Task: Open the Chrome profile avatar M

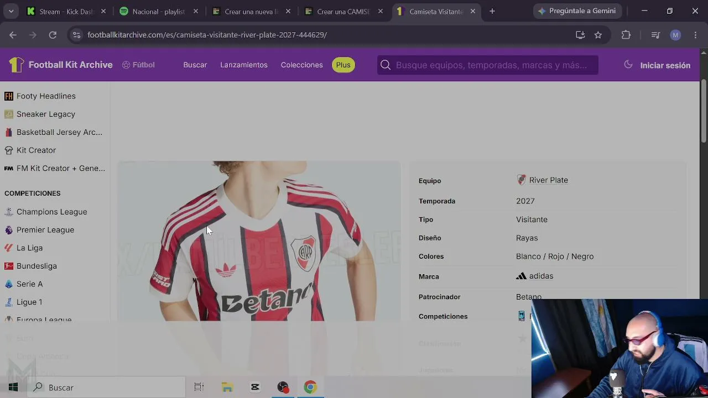Action: [675, 35]
